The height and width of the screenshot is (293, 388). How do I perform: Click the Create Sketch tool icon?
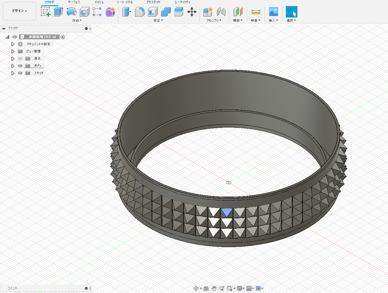click(x=45, y=12)
